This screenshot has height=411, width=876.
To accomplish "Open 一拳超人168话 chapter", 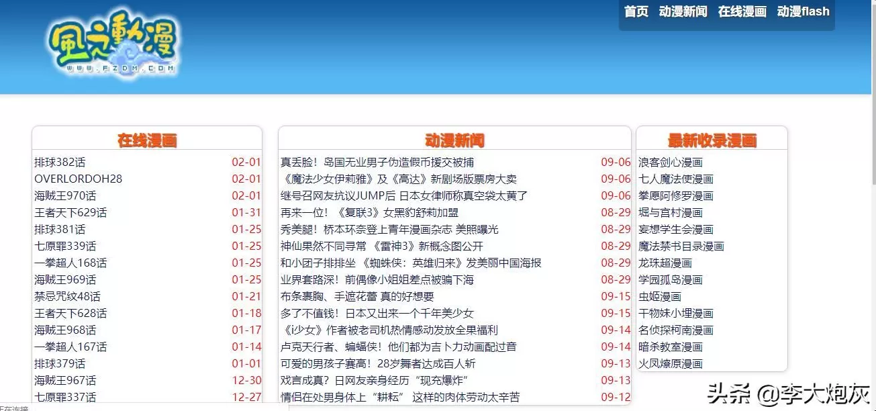I will [x=70, y=263].
